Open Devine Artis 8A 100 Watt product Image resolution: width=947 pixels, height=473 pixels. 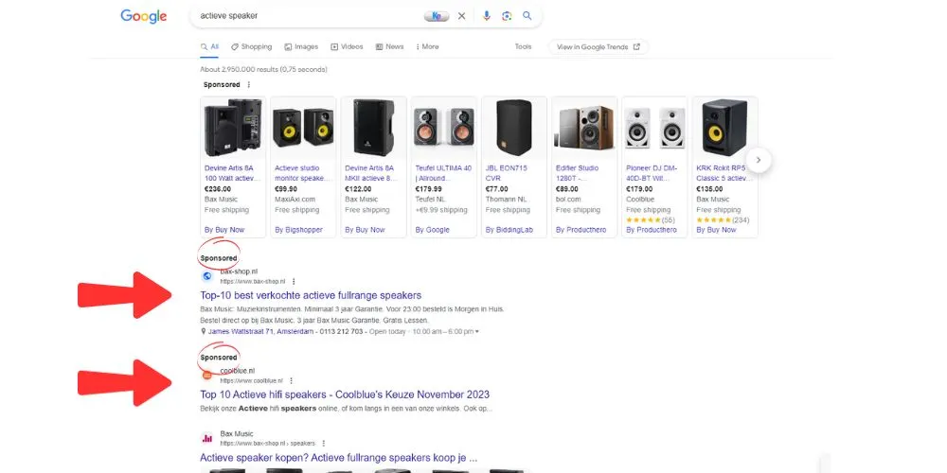[233, 173]
